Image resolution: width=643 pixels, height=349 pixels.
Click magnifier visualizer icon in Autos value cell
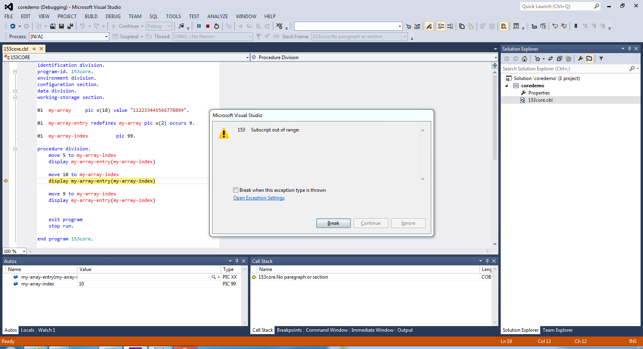click(x=214, y=277)
